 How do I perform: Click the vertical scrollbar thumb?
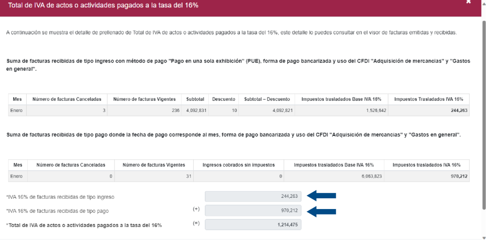(x=484, y=115)
